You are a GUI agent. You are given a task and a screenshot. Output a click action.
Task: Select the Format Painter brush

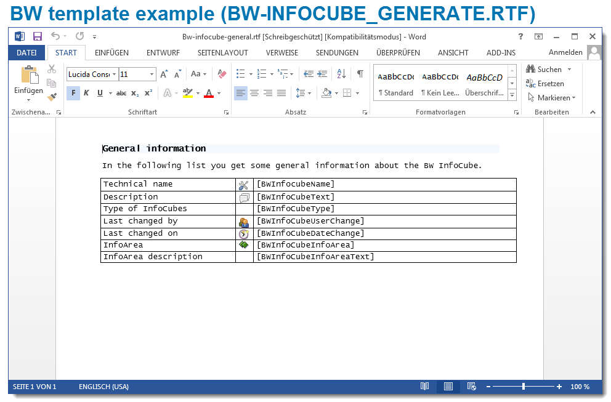click(x=52, y=97)
